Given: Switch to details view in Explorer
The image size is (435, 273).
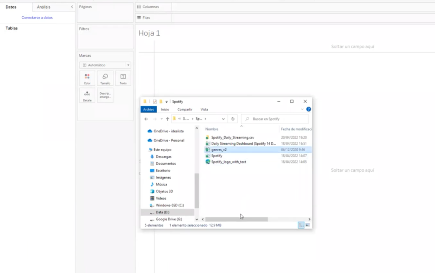Looking at the screenshot, I should 301,225.
